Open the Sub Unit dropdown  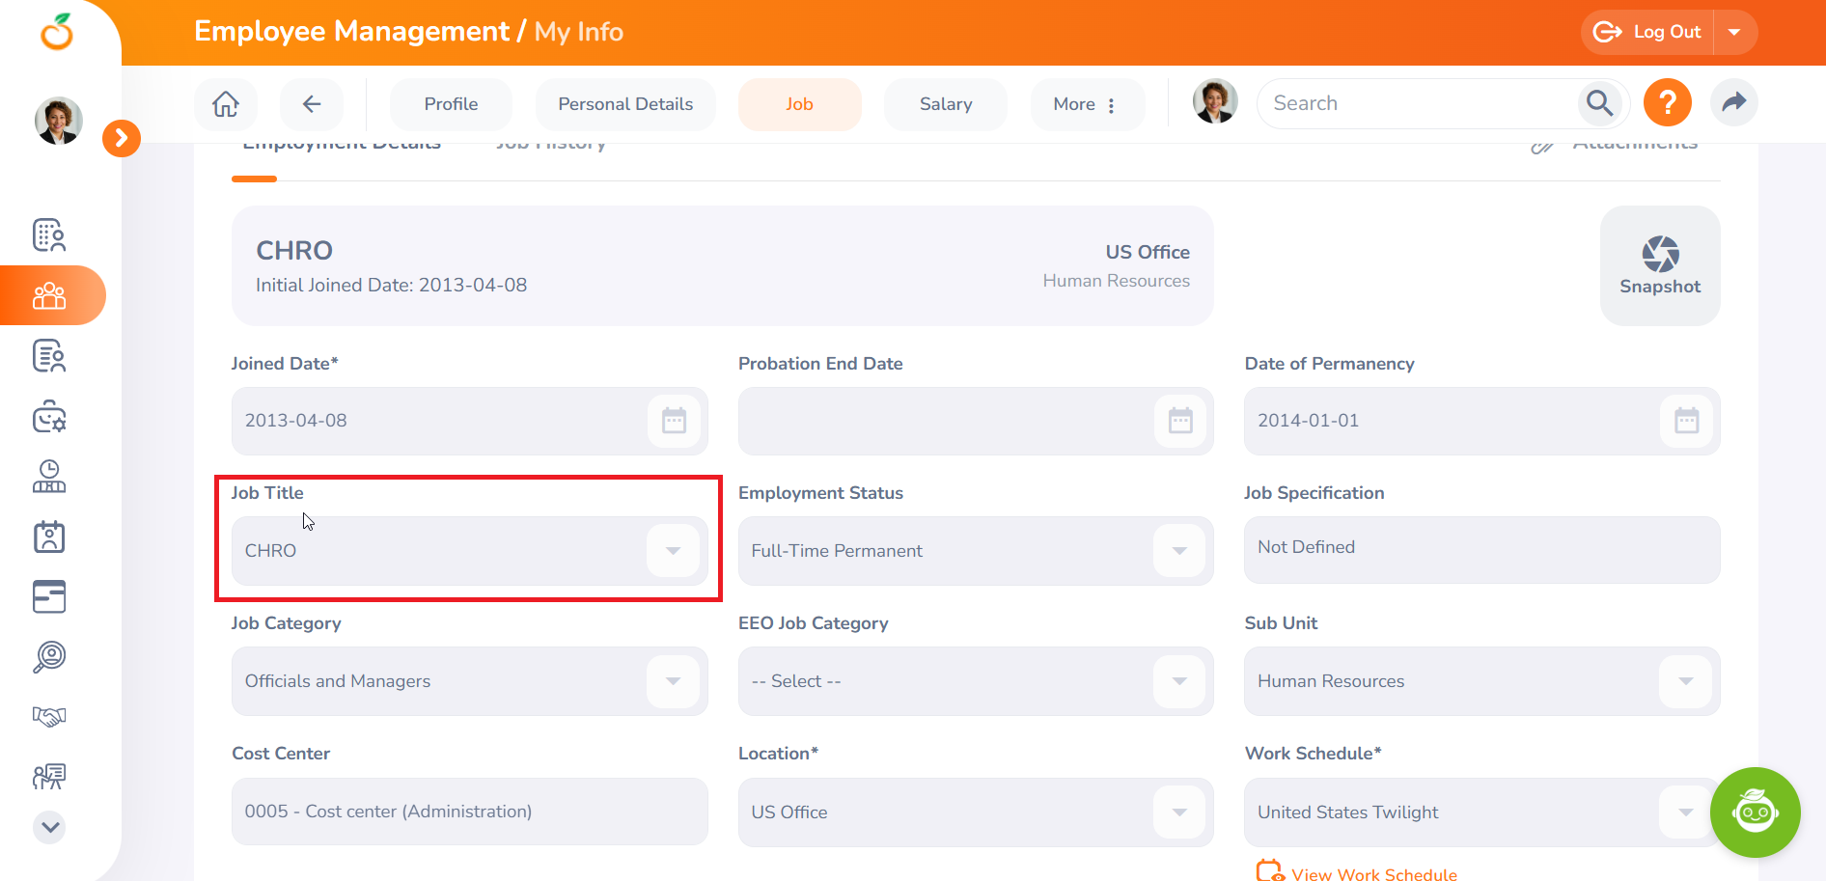tap(1685, 681)
